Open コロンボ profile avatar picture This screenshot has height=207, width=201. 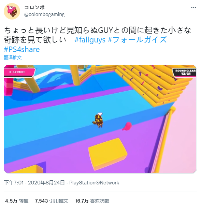[x=12, y=11]
